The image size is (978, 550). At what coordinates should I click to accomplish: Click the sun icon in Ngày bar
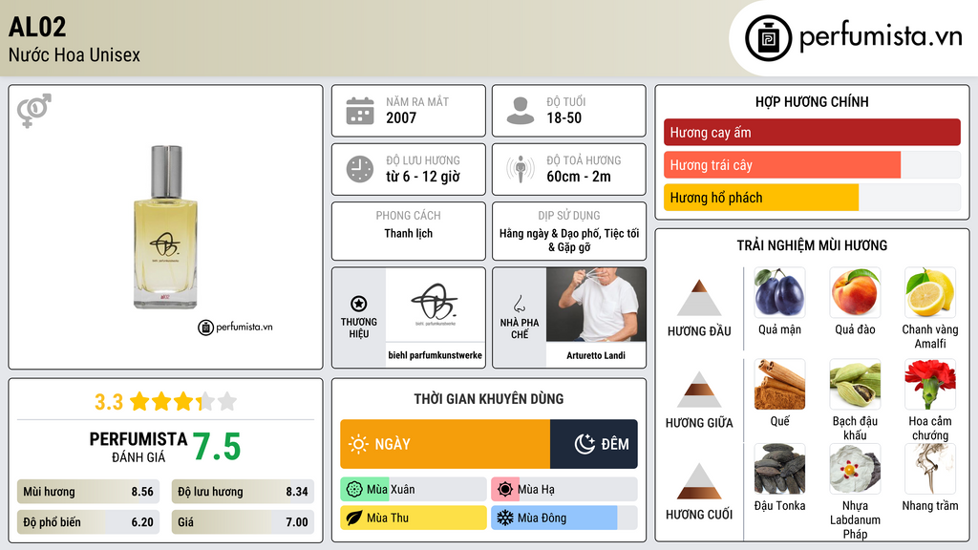pos(359,444)
